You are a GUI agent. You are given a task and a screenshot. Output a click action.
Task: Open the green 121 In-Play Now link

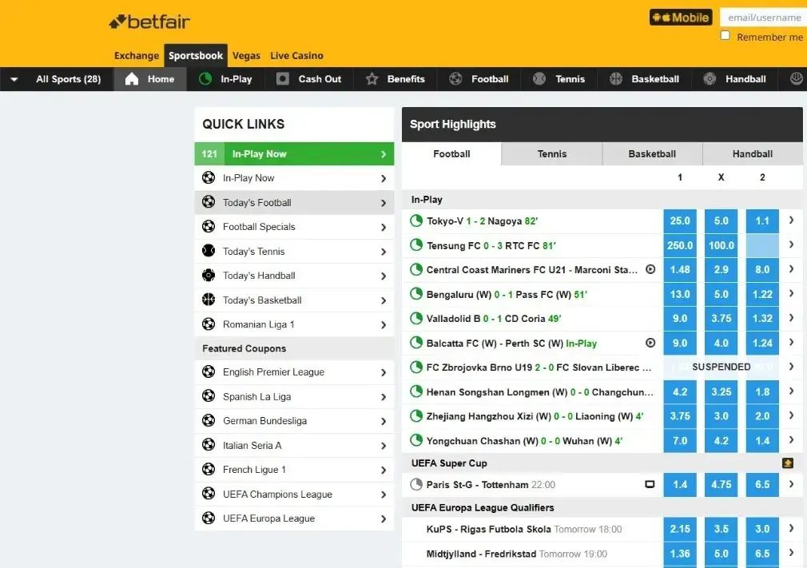pyautogui.click(x=294, y=154)
